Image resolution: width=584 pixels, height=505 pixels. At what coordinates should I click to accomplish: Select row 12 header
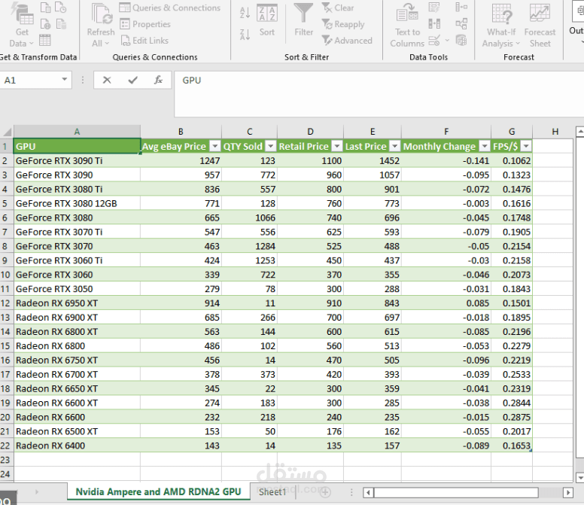click(5, 303)
